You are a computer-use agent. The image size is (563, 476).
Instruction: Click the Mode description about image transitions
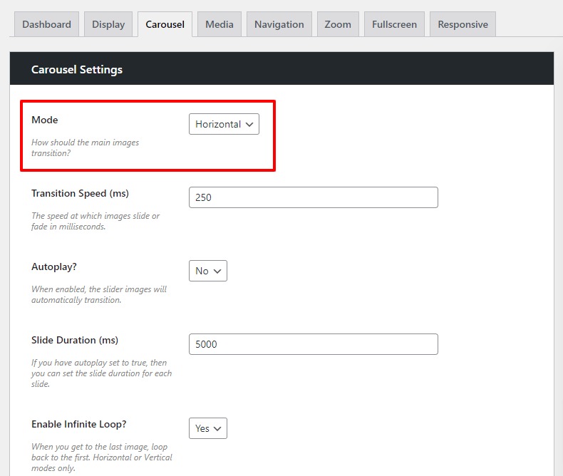(85, 148)
